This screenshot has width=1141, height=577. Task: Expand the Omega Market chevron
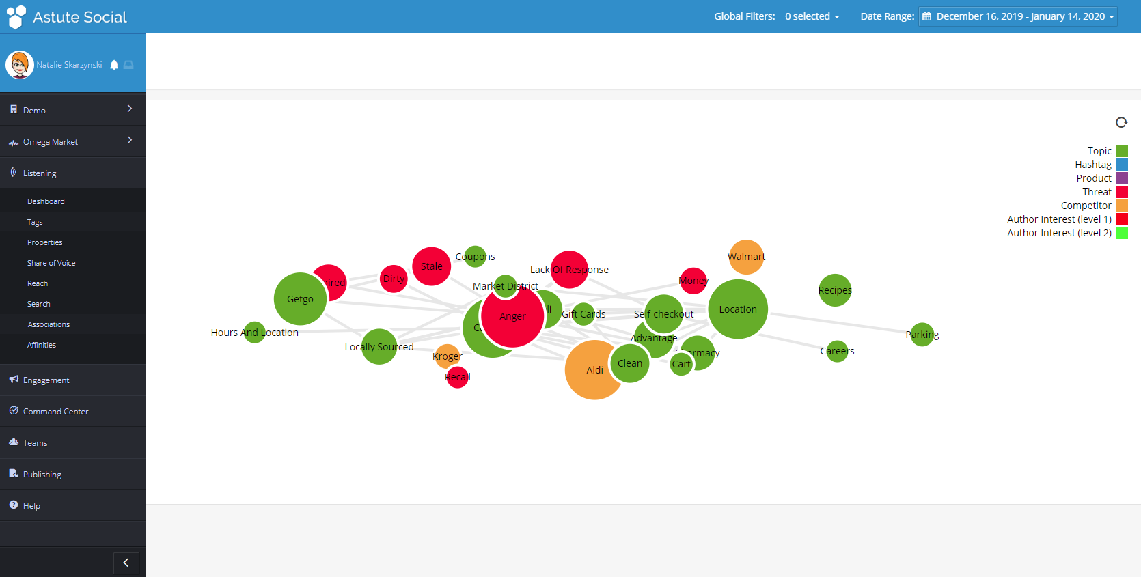click(x=130, y=140)
